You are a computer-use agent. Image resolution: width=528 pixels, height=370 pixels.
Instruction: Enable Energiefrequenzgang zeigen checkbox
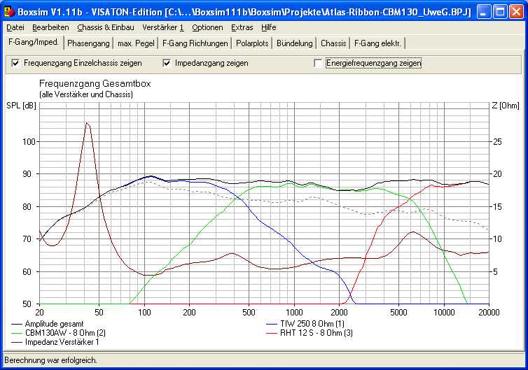tap(319, 63)
